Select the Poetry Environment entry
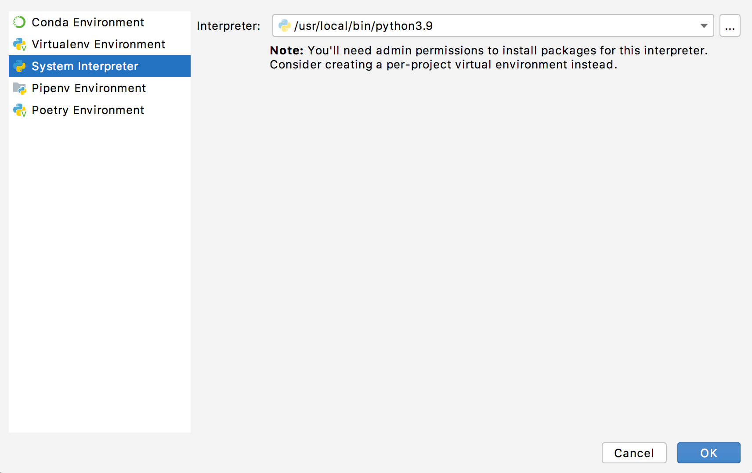 [x=87, y=110]
